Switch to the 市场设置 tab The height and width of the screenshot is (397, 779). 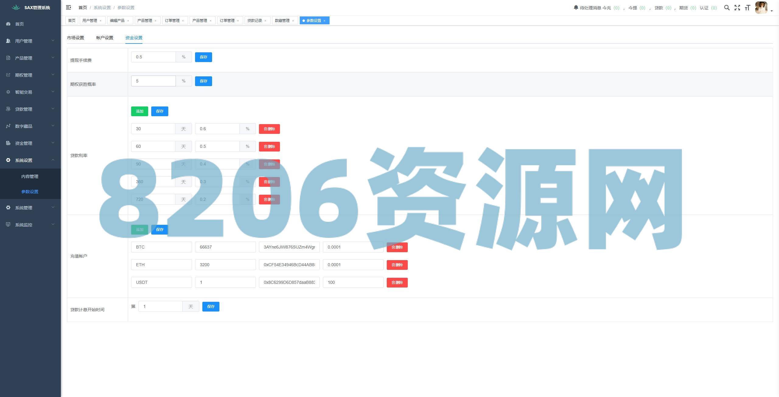pos(75,38)
